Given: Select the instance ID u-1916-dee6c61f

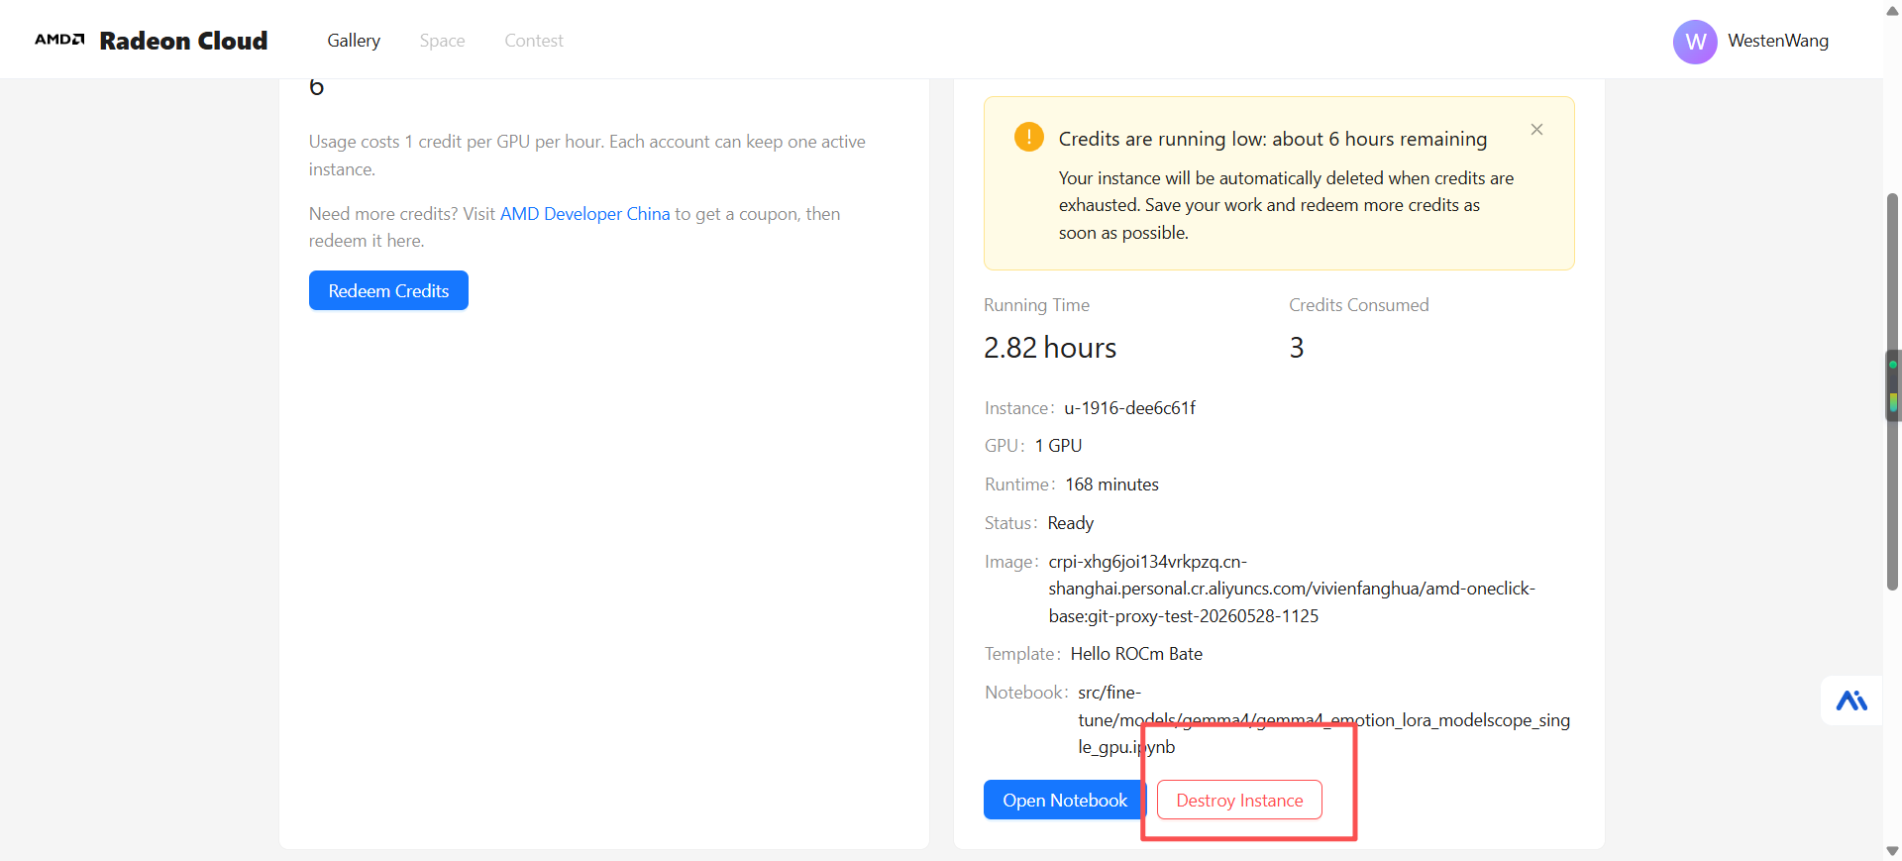Looking at the screenshot, I should 1129,408.
